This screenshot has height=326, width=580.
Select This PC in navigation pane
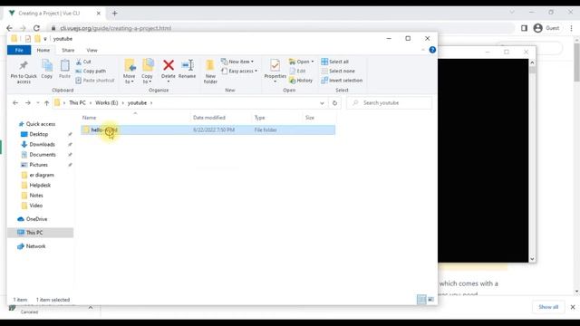pyautogui.click(x=41, y=233)
